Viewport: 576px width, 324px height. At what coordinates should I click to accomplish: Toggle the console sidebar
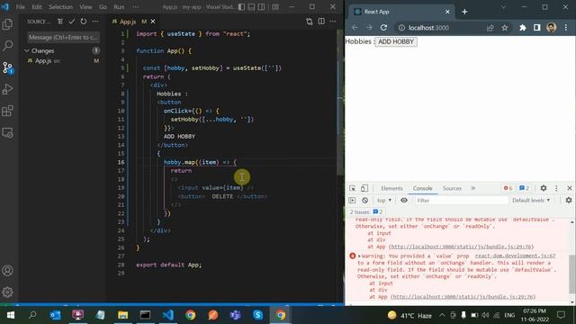pos(352,200)
